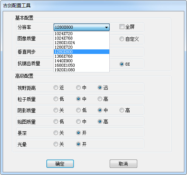Viewport: 187px width, 175px height.
Task: Pick 1440X900 in the dropdown list
Action: coord(81,61)
